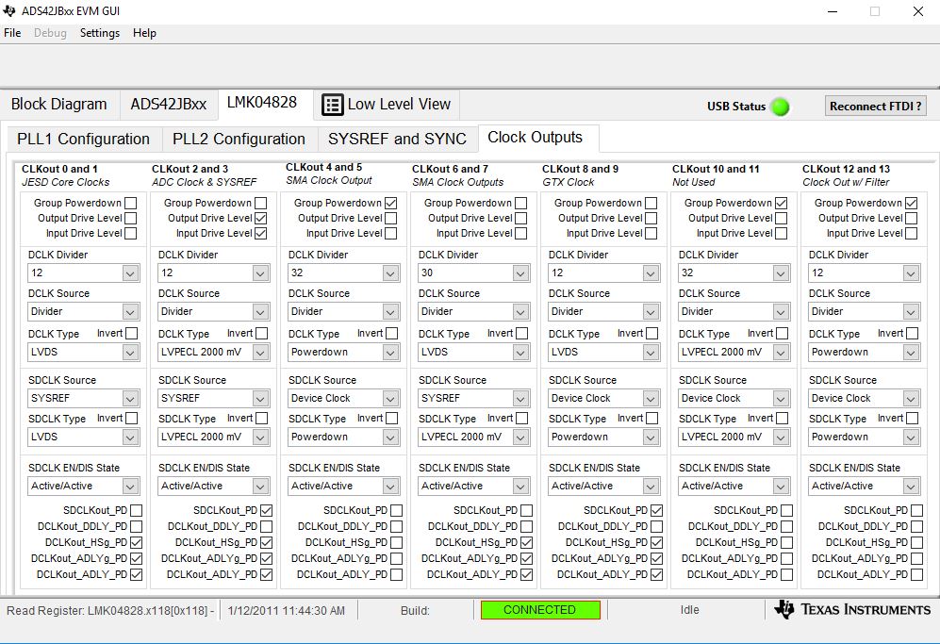Switch to PLL1 Configuration sub-tab

[x=83, y=140]
